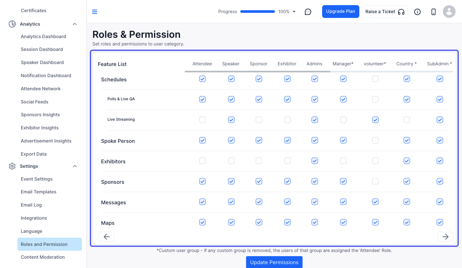Enable Exhibitors for Sponsor
The image size is (462, 268).
[259, 161]
